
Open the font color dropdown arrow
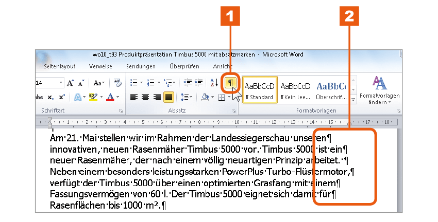[x=117, y=97]
